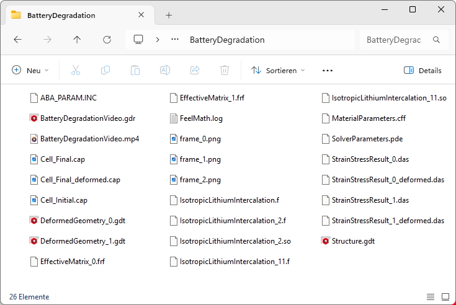Screen dimensions: 456x305
Task: Select the frame_0.png file icon
Action: tap(174, 139)
